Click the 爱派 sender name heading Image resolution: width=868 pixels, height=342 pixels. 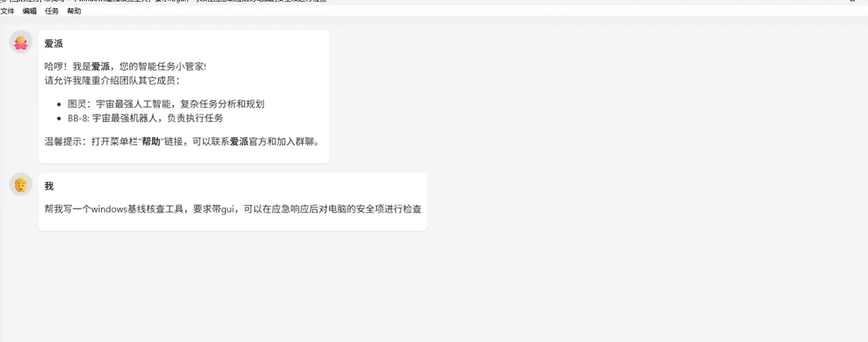(54, 44)
